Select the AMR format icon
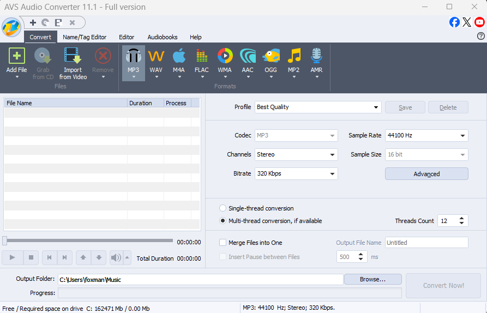 coord(316,56)
